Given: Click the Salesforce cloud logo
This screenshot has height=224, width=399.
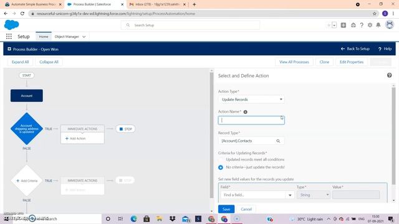Looking at the screenshot, I should (11, 25).
